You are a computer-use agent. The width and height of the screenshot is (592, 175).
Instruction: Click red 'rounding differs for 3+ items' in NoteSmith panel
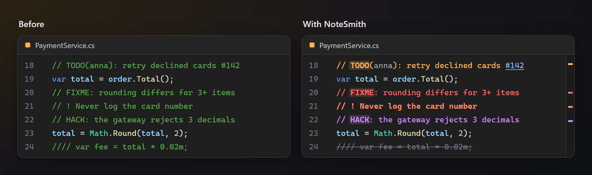(451, 93)
